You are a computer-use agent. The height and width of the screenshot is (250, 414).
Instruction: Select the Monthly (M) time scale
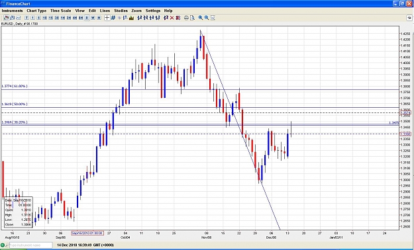pos(99,18)
